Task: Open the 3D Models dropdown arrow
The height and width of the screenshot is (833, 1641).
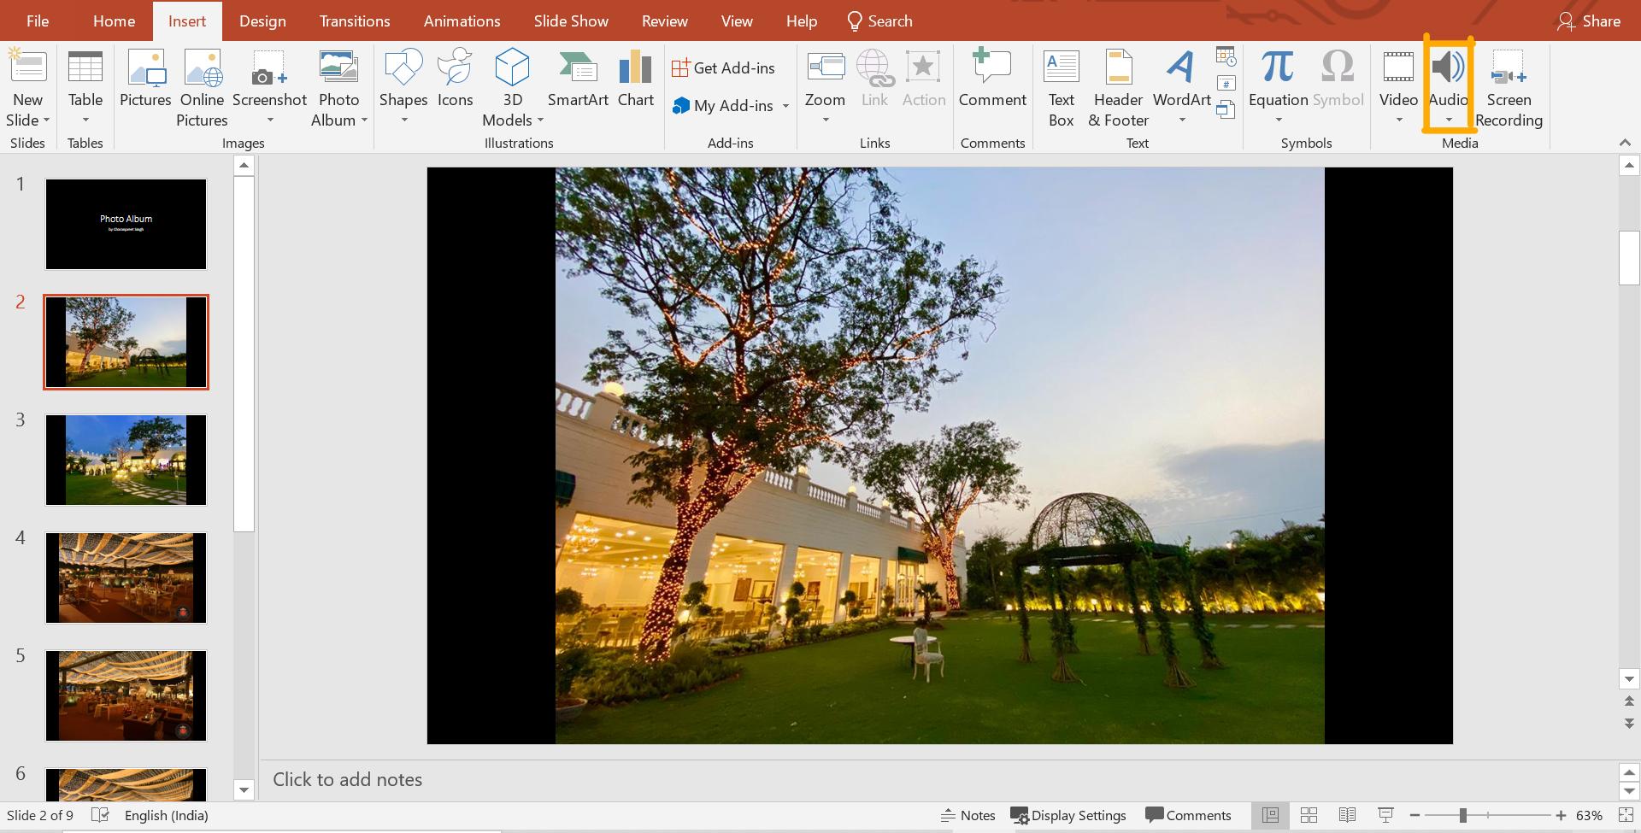Action: click(x=539, y=120)
